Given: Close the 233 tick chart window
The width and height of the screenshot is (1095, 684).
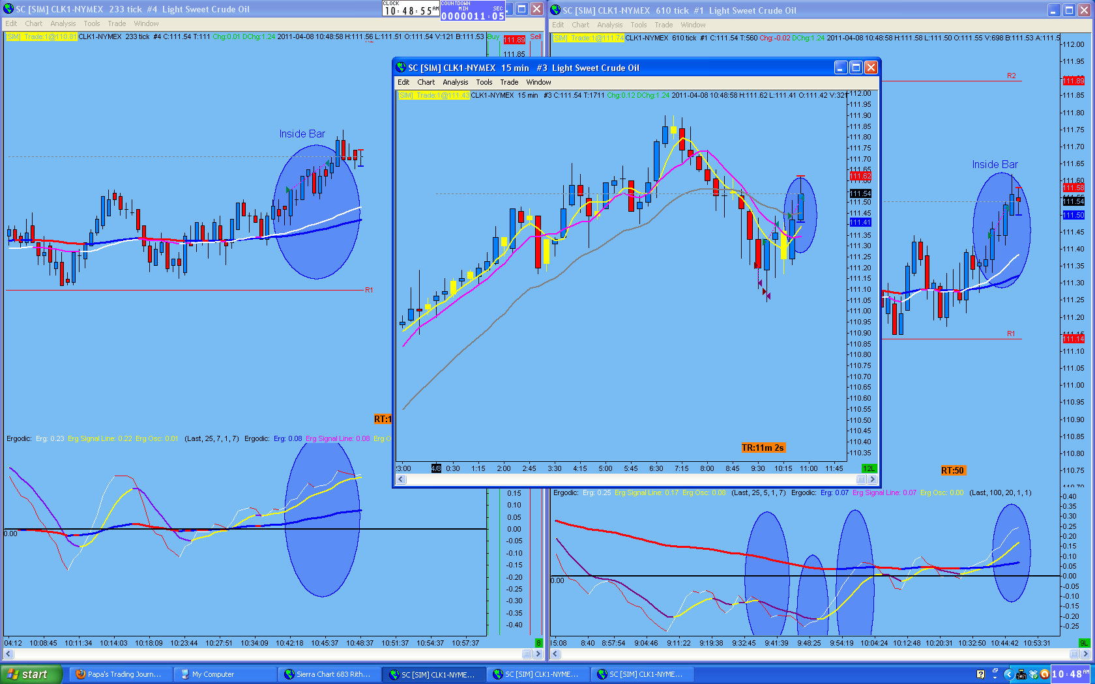Looking at the screenshot, I should tap(536, 9).
